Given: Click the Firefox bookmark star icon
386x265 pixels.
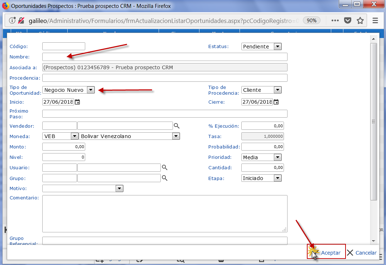Looking at the screenshot, I should pos(360,20).
